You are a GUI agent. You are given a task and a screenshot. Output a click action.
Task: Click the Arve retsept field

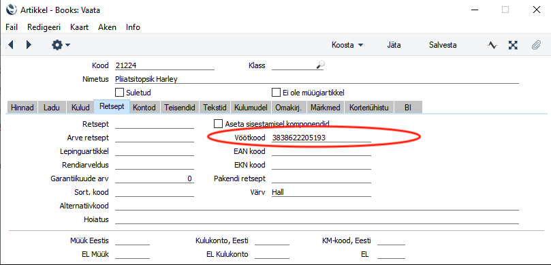point(154,138)
